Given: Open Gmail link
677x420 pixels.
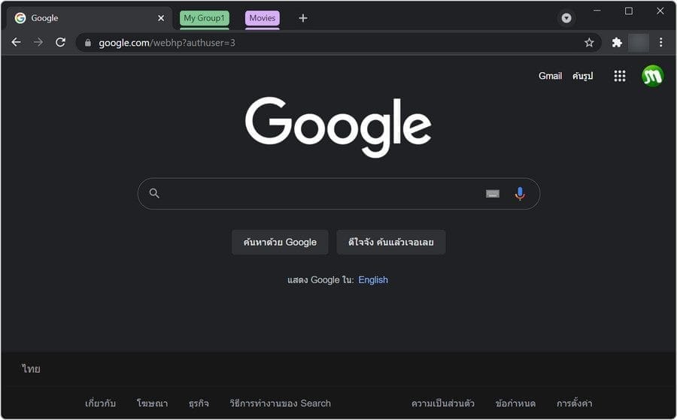Looking at the screenshot, I should click(550, 76).
